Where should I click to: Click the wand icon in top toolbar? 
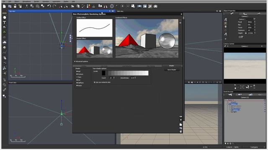[x=83, y=6]
